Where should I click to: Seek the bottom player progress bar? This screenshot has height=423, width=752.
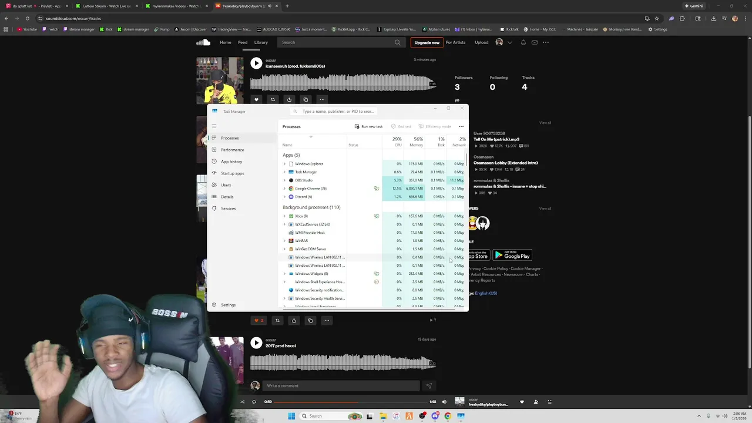tap(350, 402)
